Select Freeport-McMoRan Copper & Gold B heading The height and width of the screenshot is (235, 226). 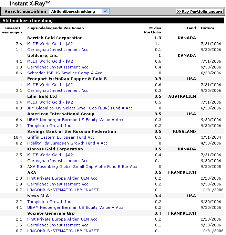tap(67, 79)
